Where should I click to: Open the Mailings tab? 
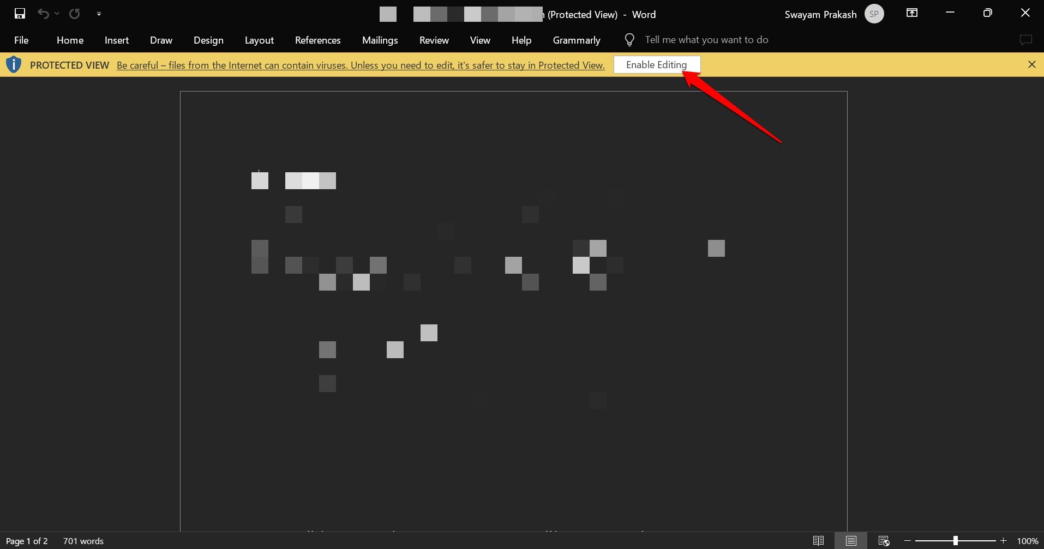pyautogui.click(x=380, y=40)
